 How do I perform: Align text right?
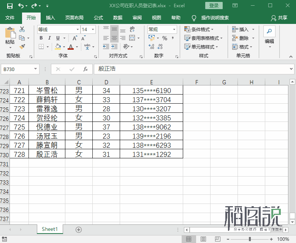tap(123, 38)
